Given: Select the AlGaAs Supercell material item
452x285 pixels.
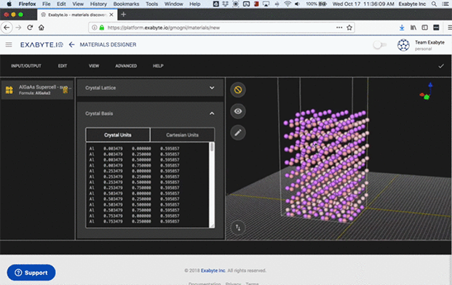Looking at the screenshot, I should coord(37,90).
